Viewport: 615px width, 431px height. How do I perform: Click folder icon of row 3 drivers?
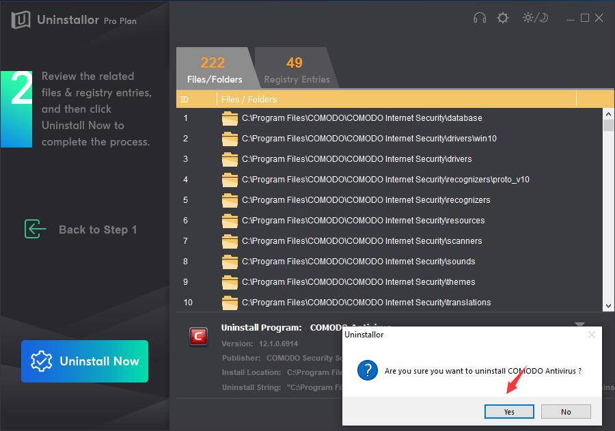tap(230, 159)
